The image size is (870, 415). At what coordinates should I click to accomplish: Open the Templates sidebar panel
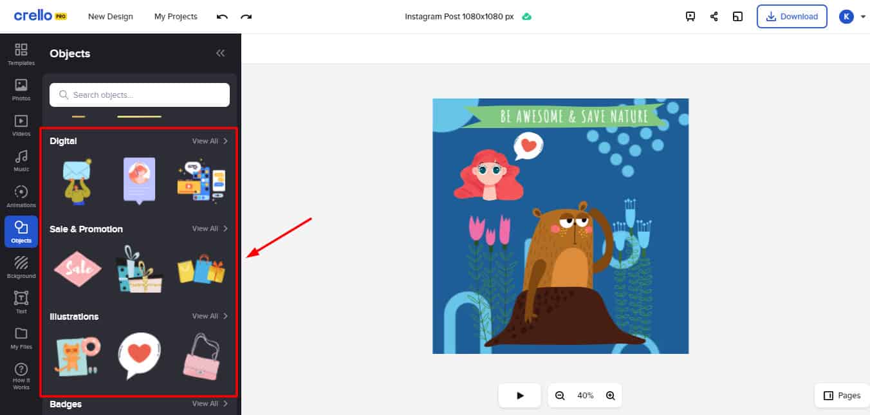pyautogui.click(x=21, y=54)
